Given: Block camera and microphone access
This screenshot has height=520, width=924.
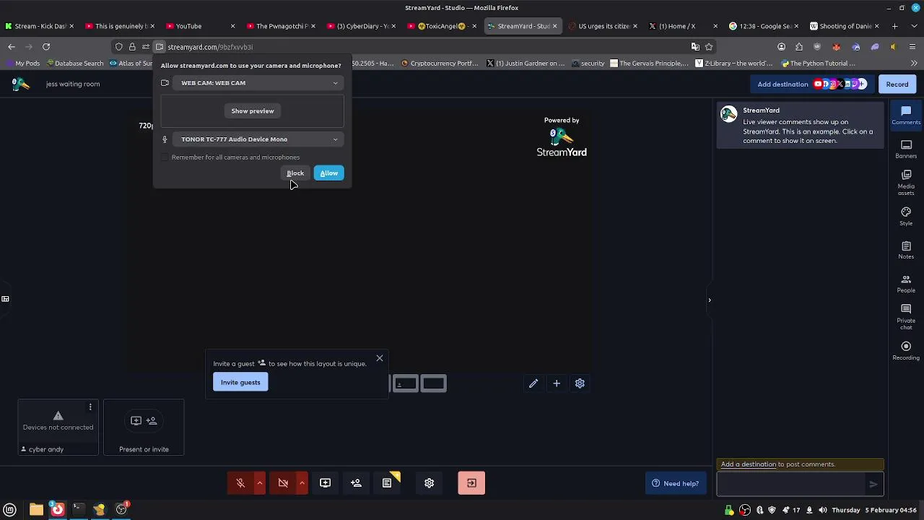Looking at the screenshot, I should (295, 173).
